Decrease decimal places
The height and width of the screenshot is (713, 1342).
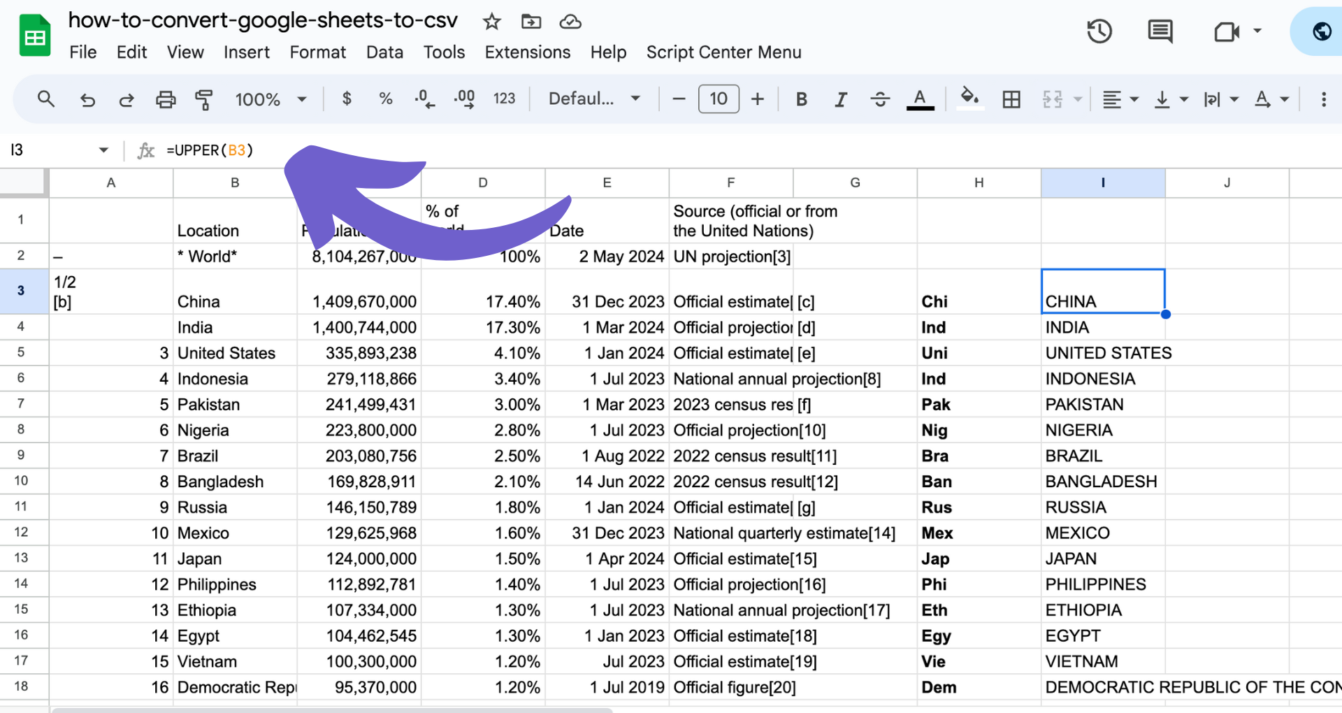point(424,99)
